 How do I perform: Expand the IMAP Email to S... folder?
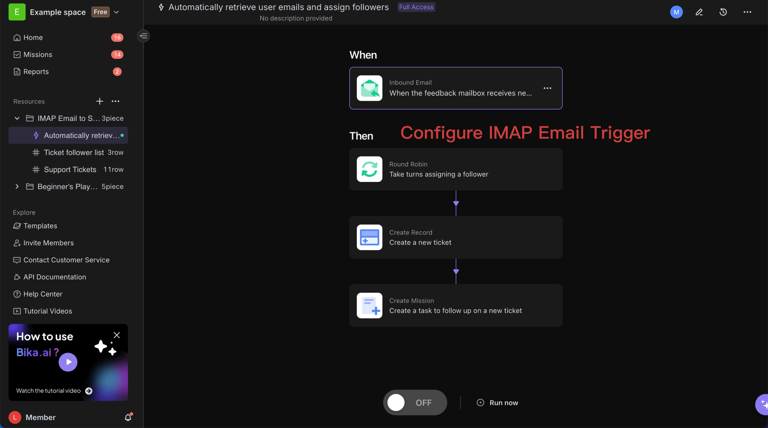coord(17,118)
